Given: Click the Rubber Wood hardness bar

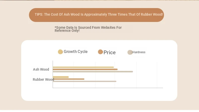Looking at the screenshot, I should coord(84,81).
